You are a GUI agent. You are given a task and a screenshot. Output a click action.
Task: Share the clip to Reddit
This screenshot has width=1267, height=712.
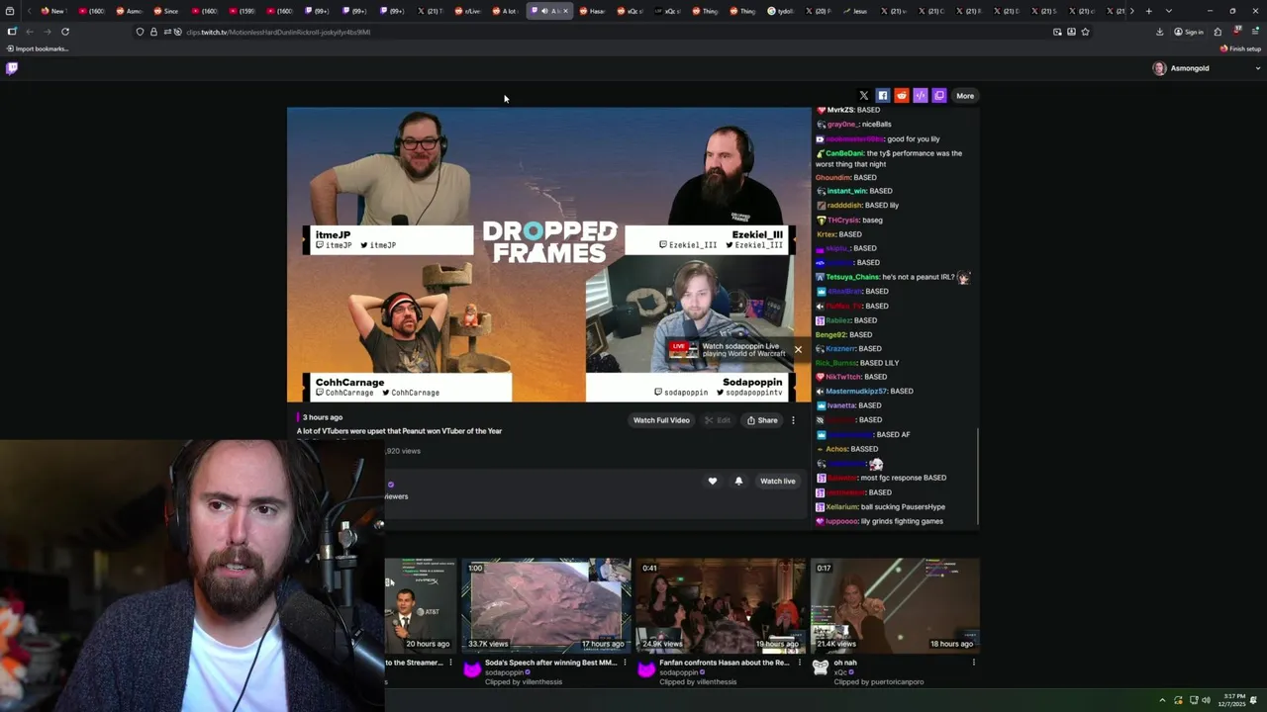(x=902, y=96)
